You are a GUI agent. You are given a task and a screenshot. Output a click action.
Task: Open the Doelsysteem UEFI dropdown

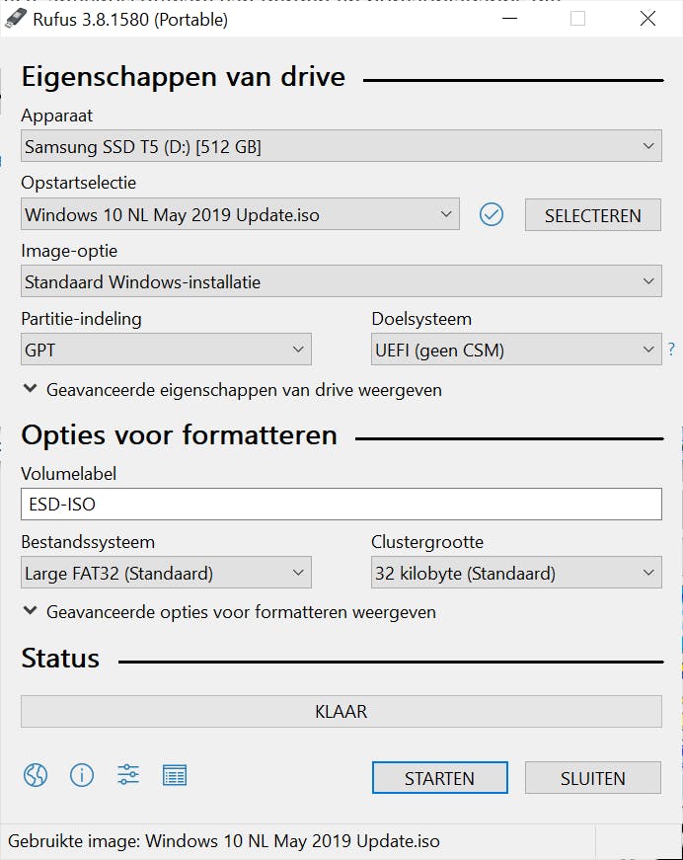[x=515, y=349]
